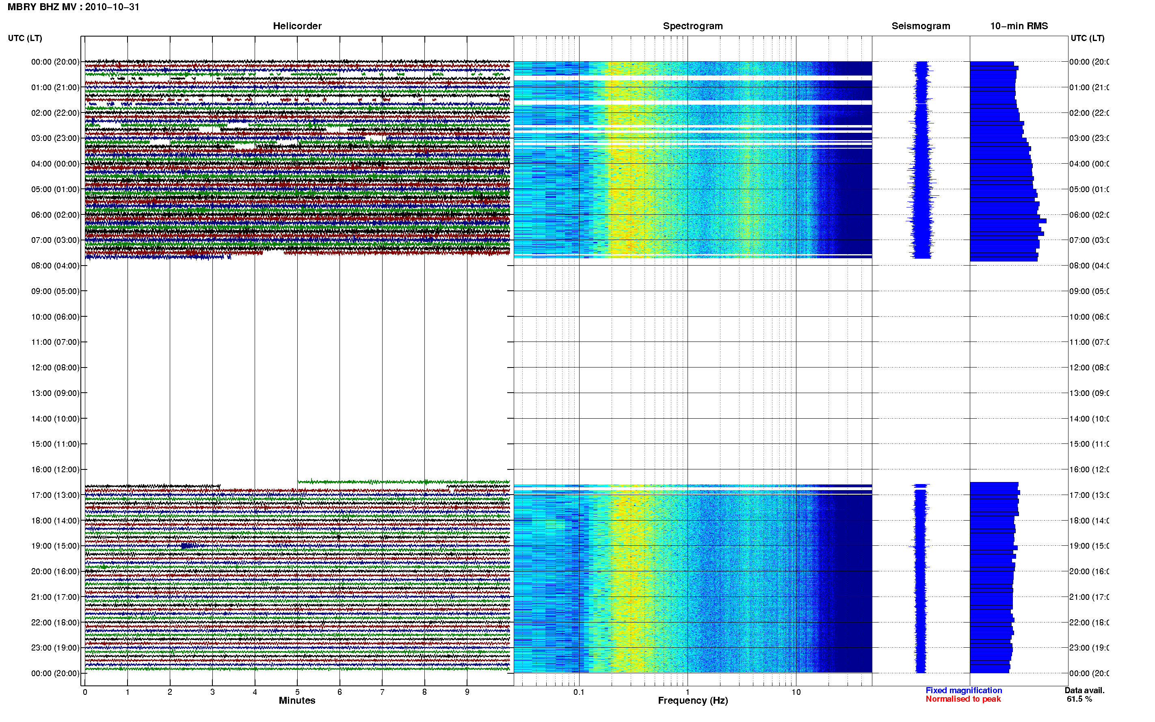Viewport: 1155px width, 722px height.
Task: Click the blue 'Fixed magnification' legend text
Action: point(964,690)
